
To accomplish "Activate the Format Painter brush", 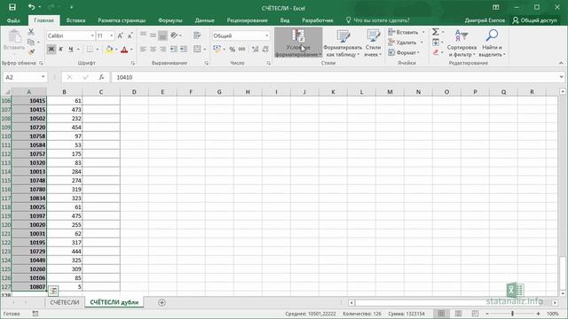I will point(31,52).
